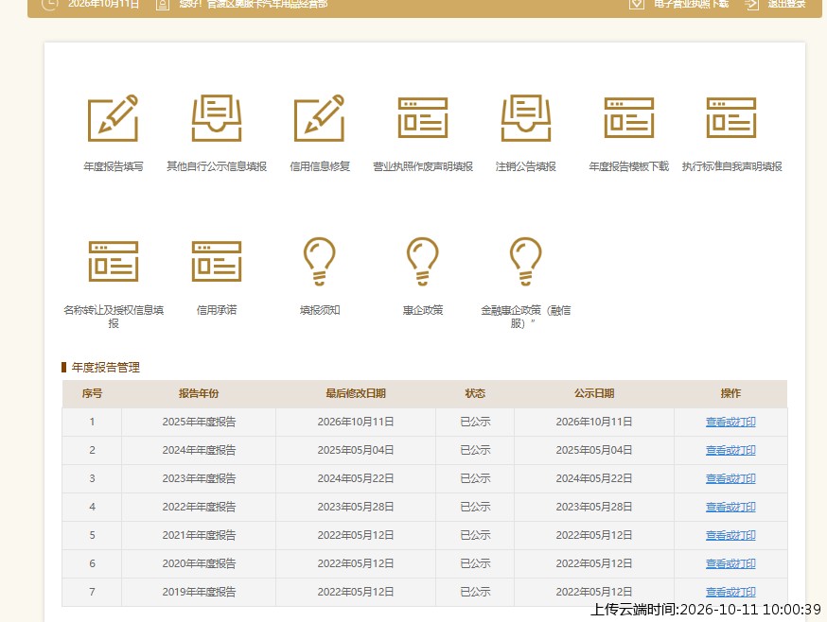This screenshot has height=622, width=827.
Task: Click 查看或打印 in the 2022年年度报告 row
Action: click(x=730, y=507)
